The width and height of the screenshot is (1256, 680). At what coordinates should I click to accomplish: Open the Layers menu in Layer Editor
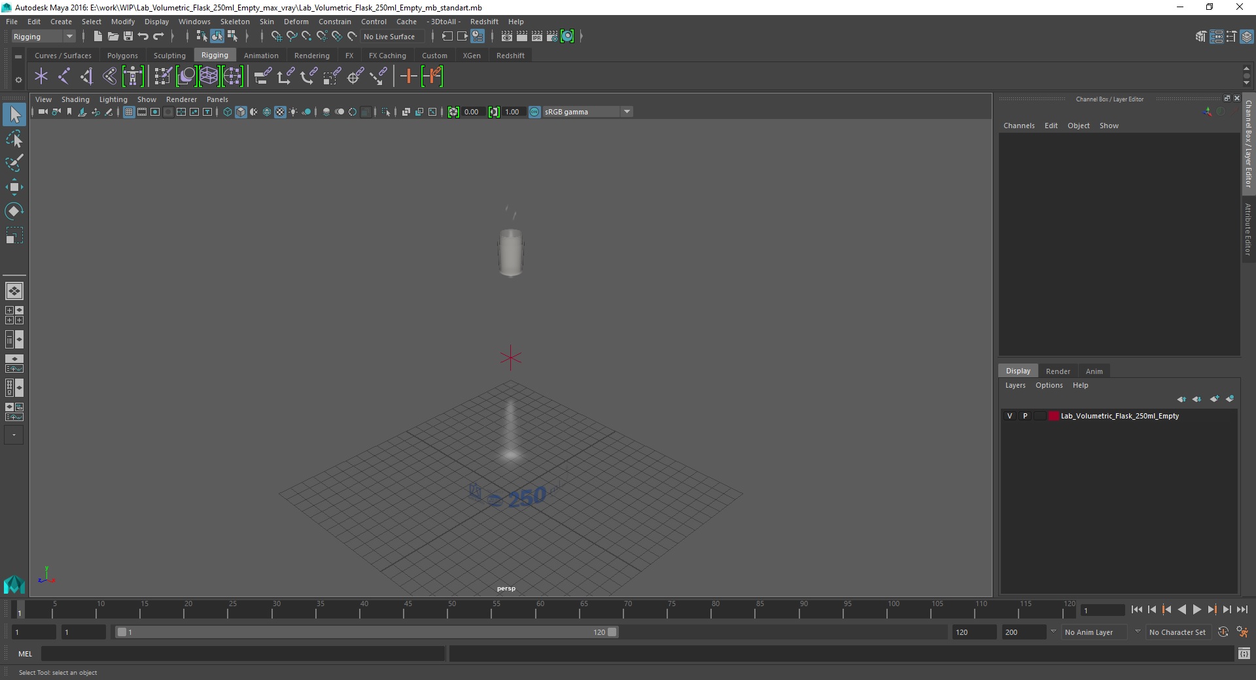(1015, 385)
